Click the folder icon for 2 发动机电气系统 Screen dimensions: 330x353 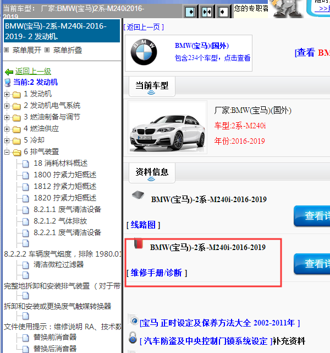[x=16, y=106]
